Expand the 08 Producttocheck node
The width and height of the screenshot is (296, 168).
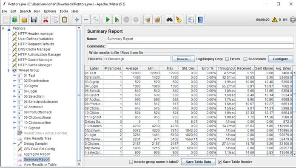click(14, 112)
